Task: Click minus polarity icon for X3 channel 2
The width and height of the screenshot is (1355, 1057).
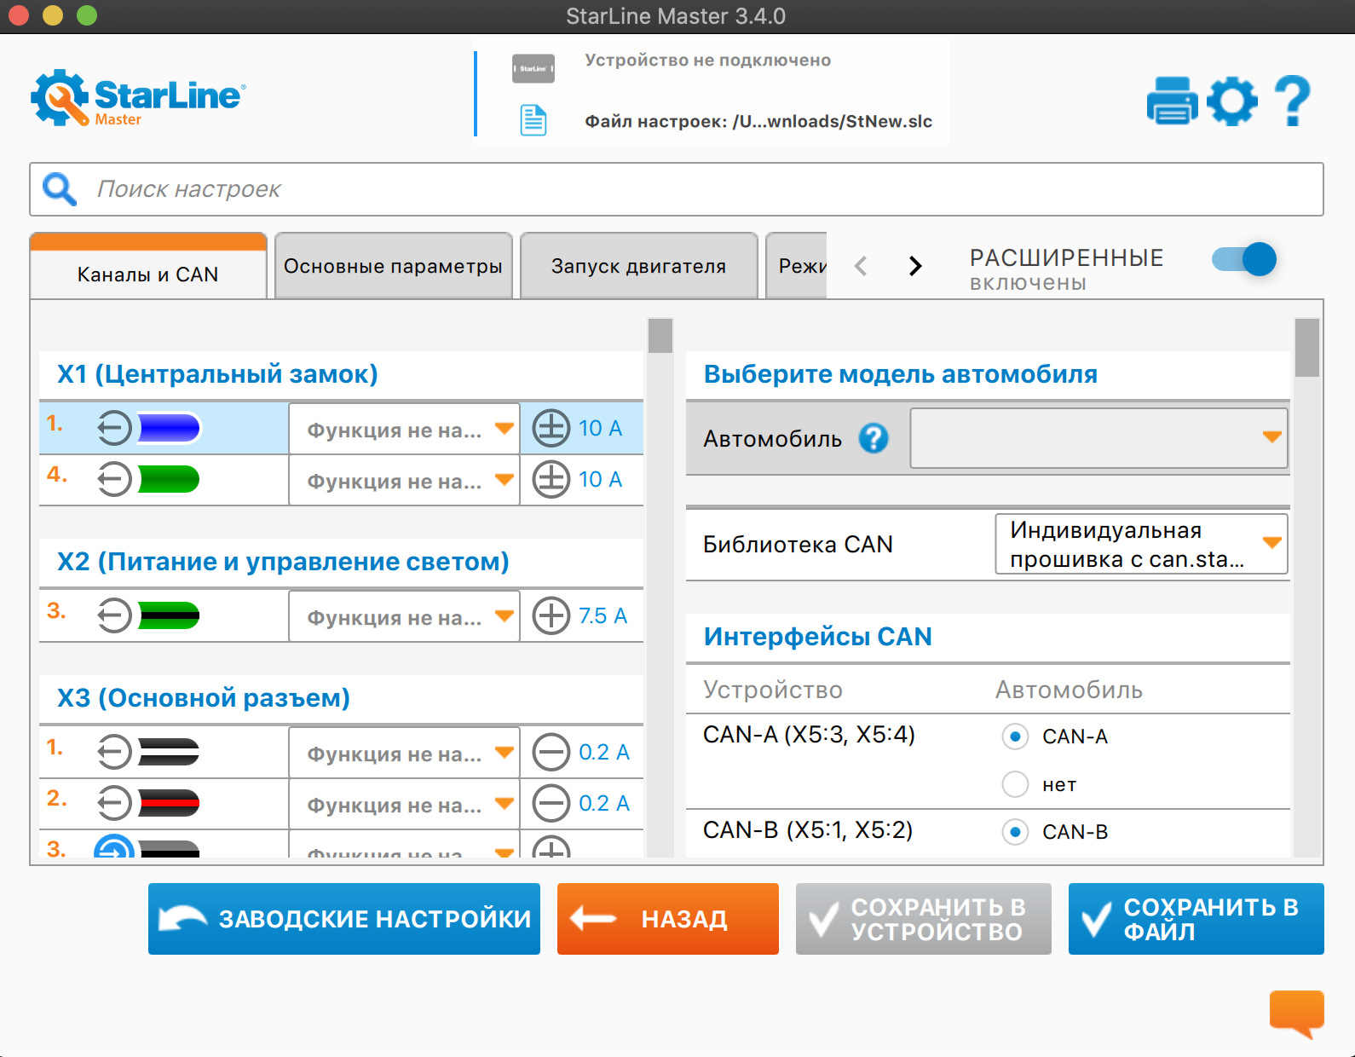Action: tap(551, 803)
